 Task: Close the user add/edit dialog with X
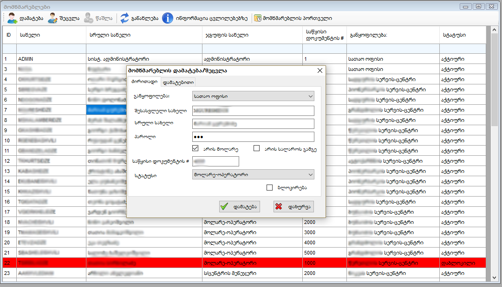click(319, 71)
